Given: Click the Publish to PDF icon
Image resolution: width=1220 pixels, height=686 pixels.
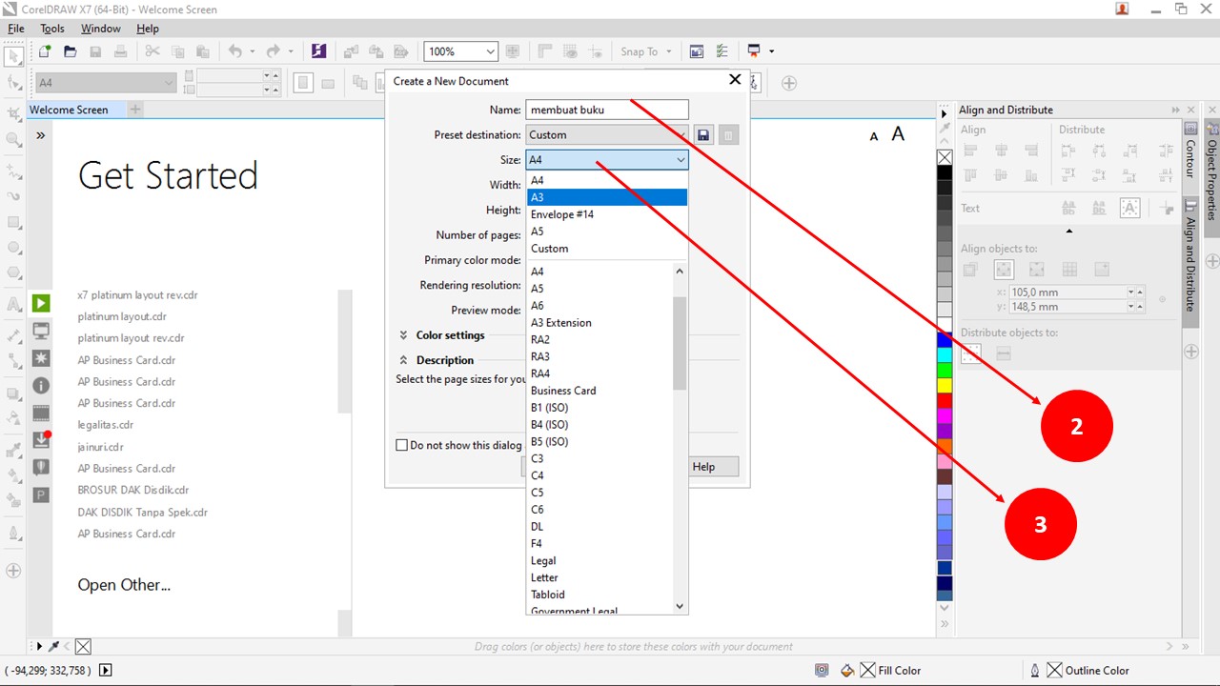Looking at the screenshot, I should (401, 51).
